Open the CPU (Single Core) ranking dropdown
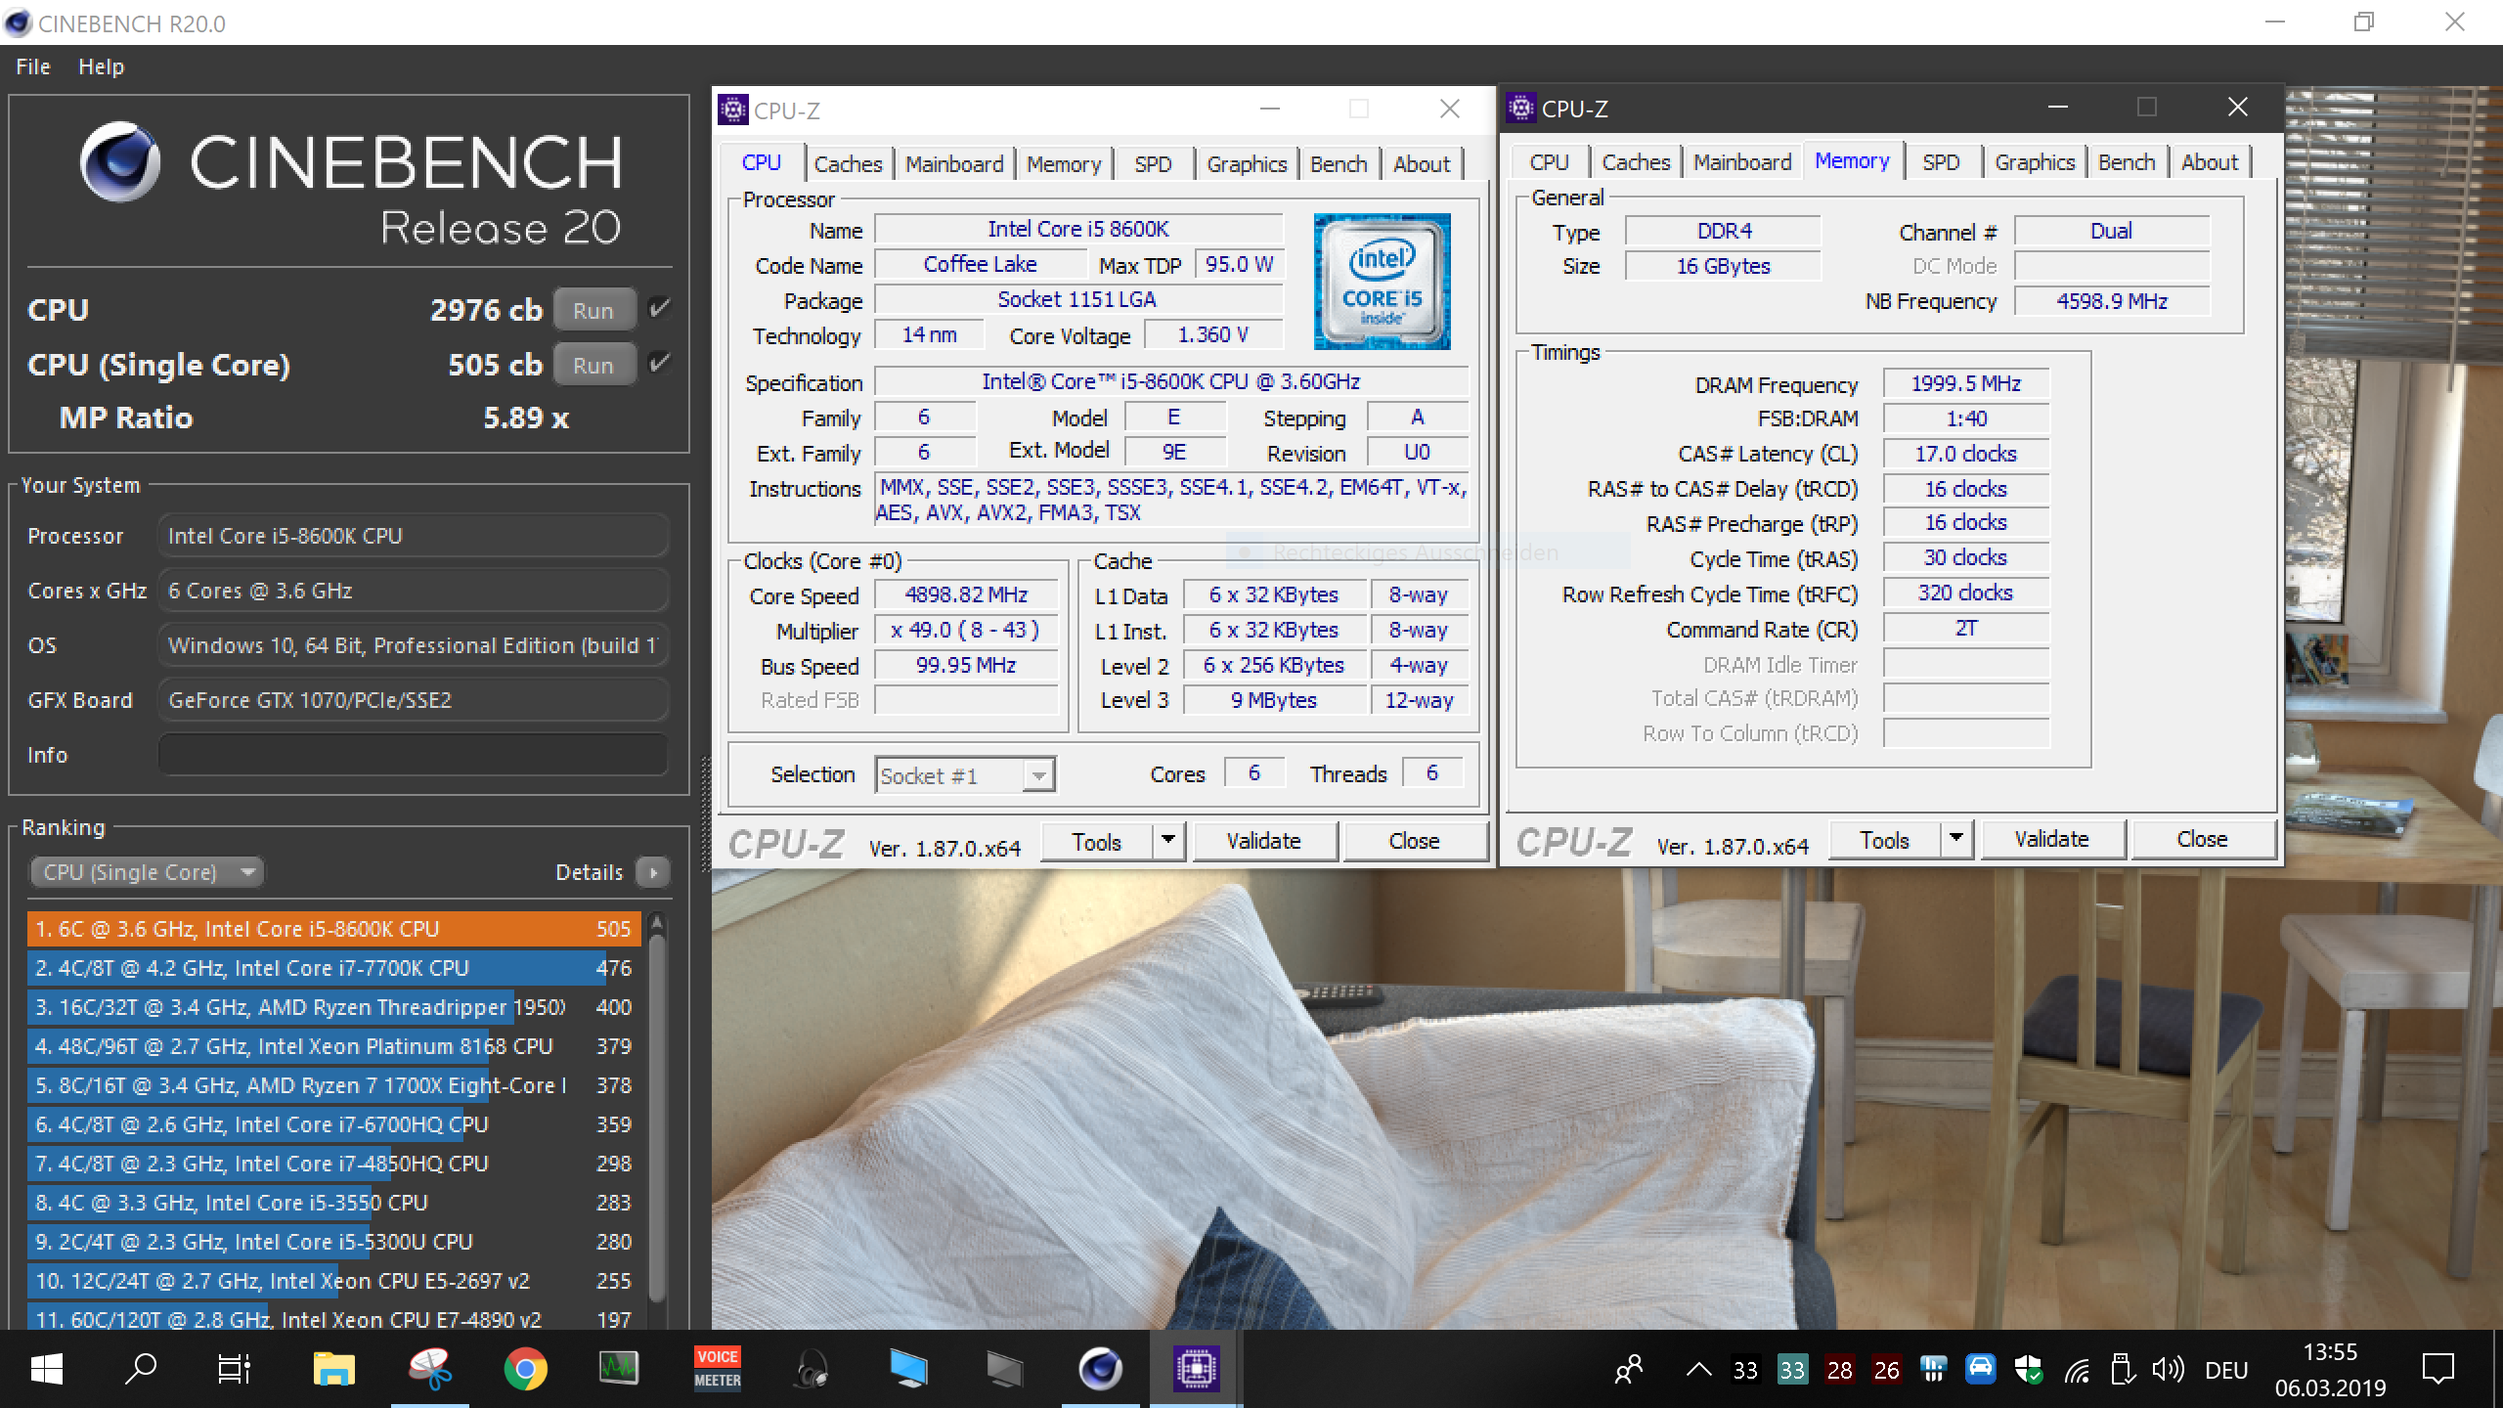This screenshot has height=1408, width=2503. tap(147, 871)
